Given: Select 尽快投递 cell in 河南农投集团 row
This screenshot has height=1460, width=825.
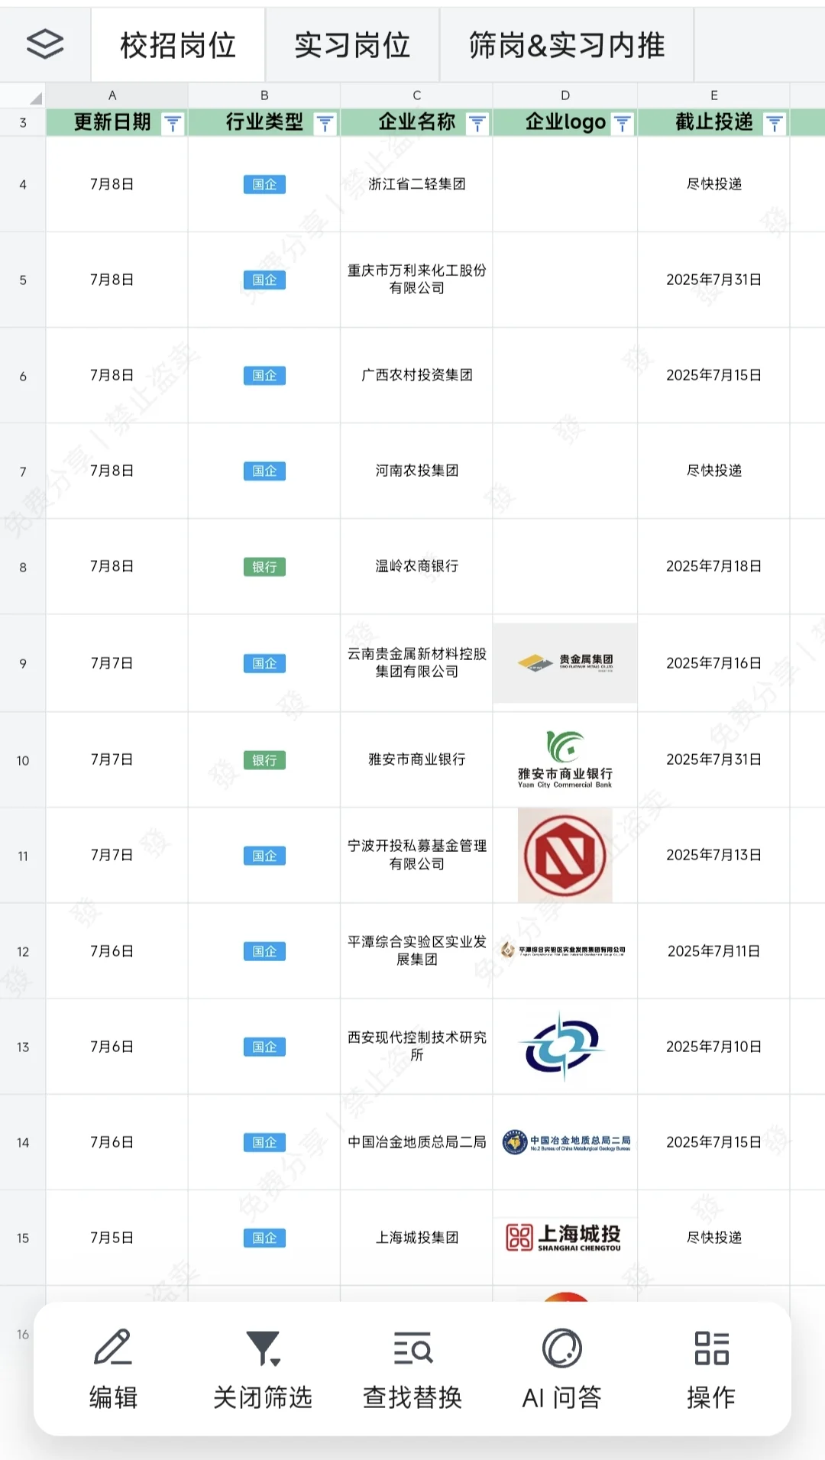Looking at the screenshot, I should 714,471.
